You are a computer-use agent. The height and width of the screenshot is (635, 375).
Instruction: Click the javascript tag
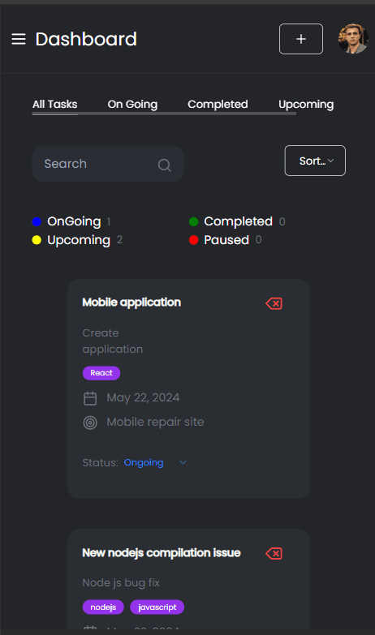coord(157,607)
